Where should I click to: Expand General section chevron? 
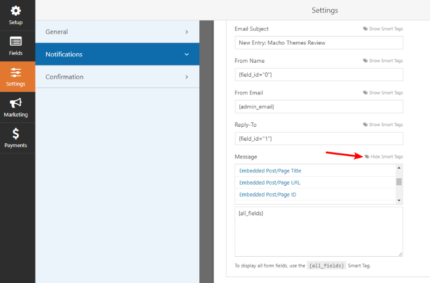point(187,32)
